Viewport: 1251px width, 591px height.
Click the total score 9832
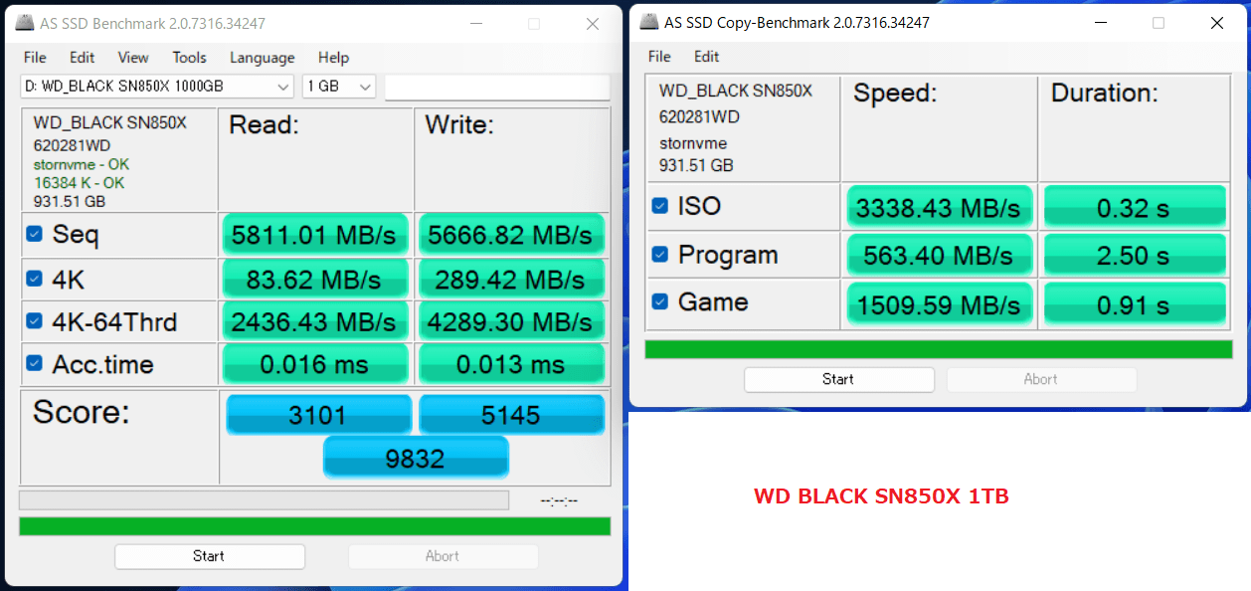tap(416, 458)
